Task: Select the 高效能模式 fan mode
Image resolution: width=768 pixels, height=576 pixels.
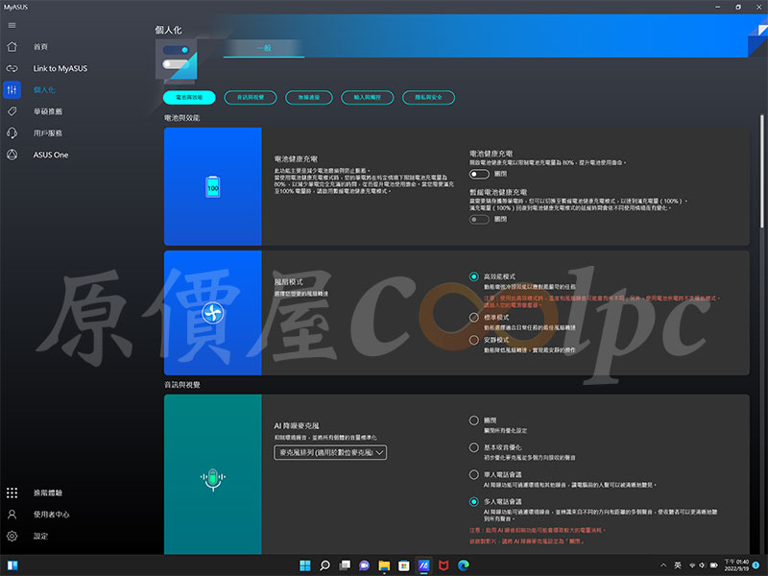Action: [473, 276]
